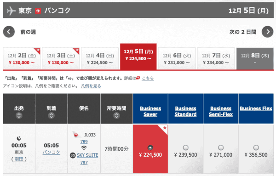Open the こちら details link
Screen dimensions: 276x176
pyautogui.click(x=148, y=78)
